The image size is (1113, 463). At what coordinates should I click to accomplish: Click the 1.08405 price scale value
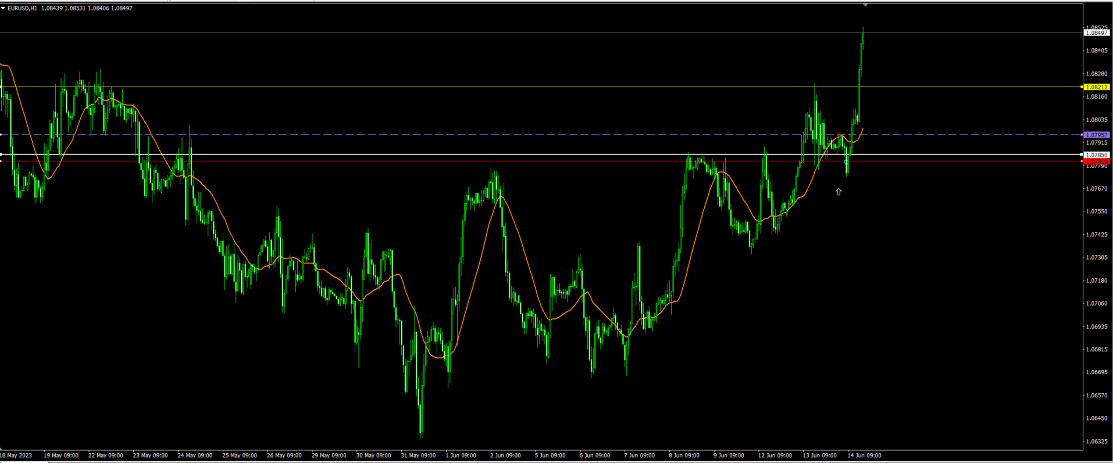point(1096,51)
